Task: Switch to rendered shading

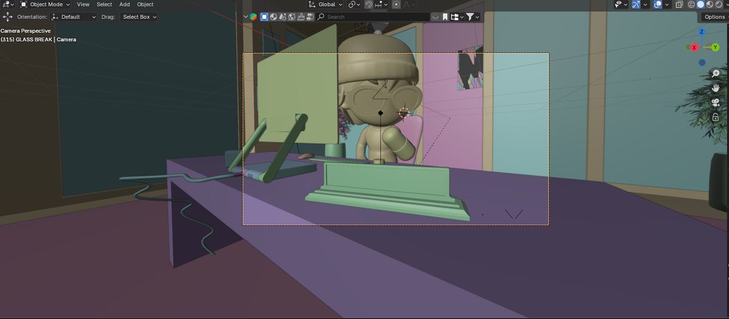Action: pos(719,4)
